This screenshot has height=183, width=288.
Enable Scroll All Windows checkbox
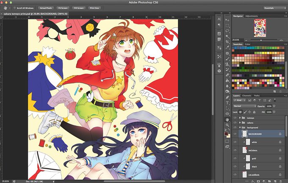(15, 8)
